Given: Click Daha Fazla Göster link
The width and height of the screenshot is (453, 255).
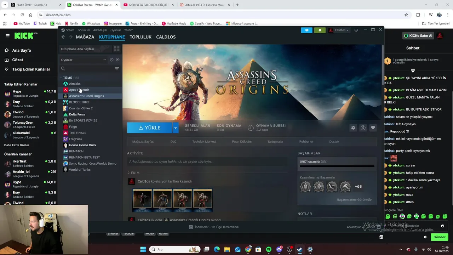Looking at the screenshot, I should coord(17,145).
